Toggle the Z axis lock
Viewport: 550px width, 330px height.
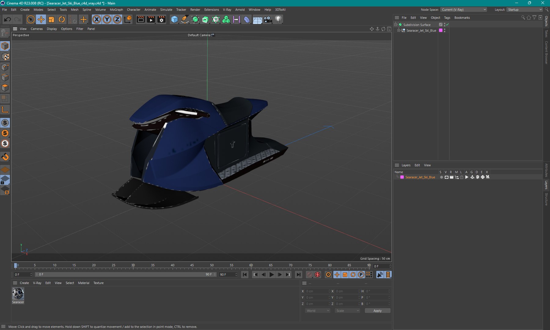click(x=117, y=20)
